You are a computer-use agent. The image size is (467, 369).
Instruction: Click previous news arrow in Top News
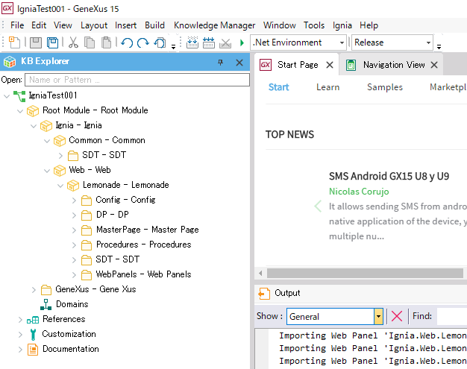pos(318,206)
